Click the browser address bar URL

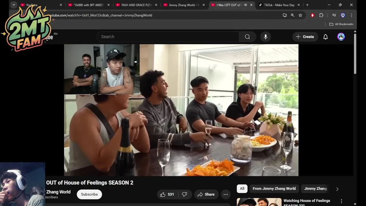pos(101,15)
